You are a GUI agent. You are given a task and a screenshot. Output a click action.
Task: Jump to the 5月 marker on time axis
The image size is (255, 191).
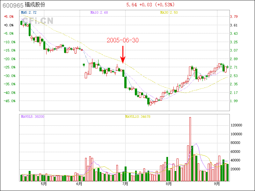(x=43, y=184)
